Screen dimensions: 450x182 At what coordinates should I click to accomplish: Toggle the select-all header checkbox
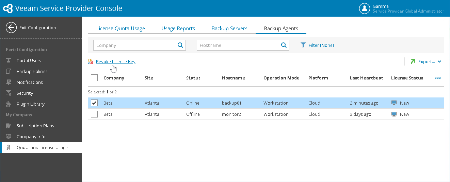tap(94, 78)
